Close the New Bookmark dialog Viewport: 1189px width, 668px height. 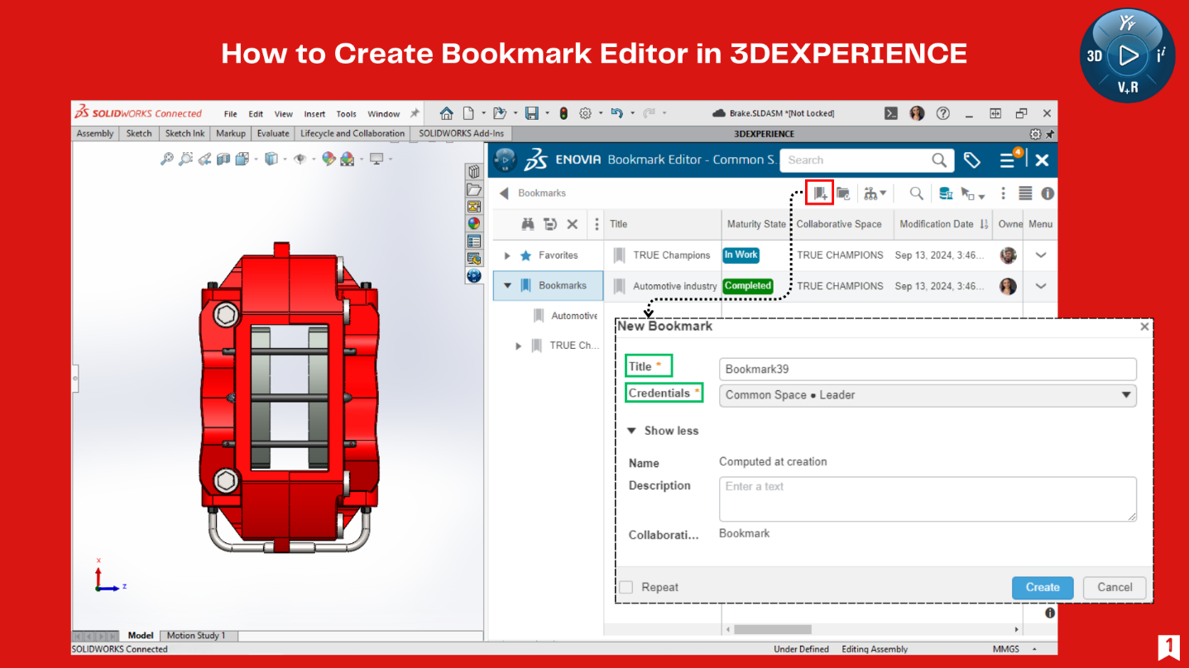click(1144, 327)
